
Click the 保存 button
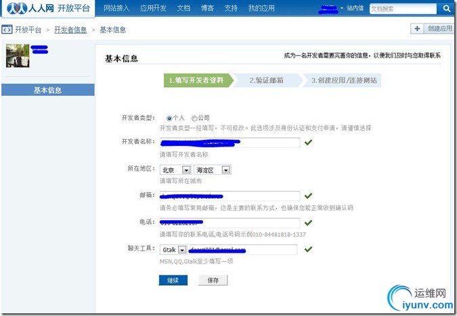pyautogui.click(x=213, y=280)
